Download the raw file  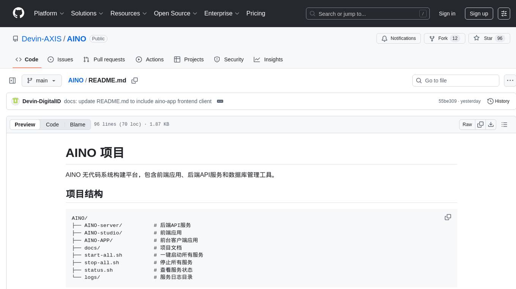click(491, 124)
